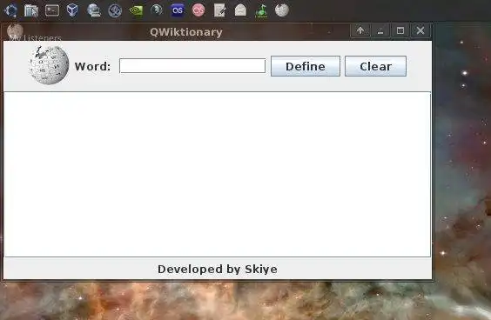Minimize the QWiktionary window
Screen dimensions: 491x320
(x=380, y=30)
